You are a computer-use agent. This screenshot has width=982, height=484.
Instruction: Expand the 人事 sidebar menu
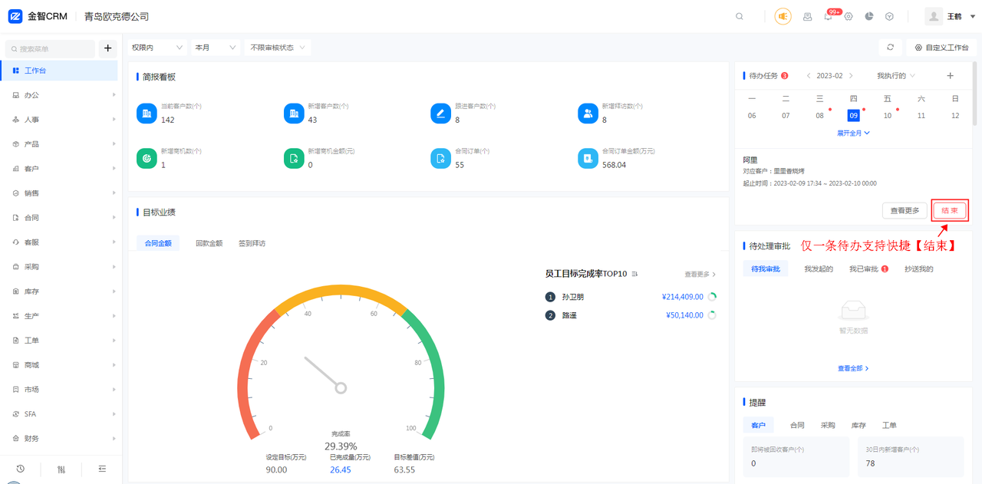click(61, 120)
